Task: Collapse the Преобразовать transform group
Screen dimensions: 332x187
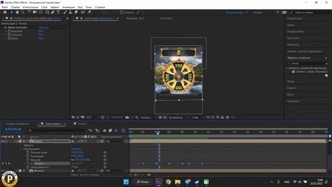Action: (21, 149)
